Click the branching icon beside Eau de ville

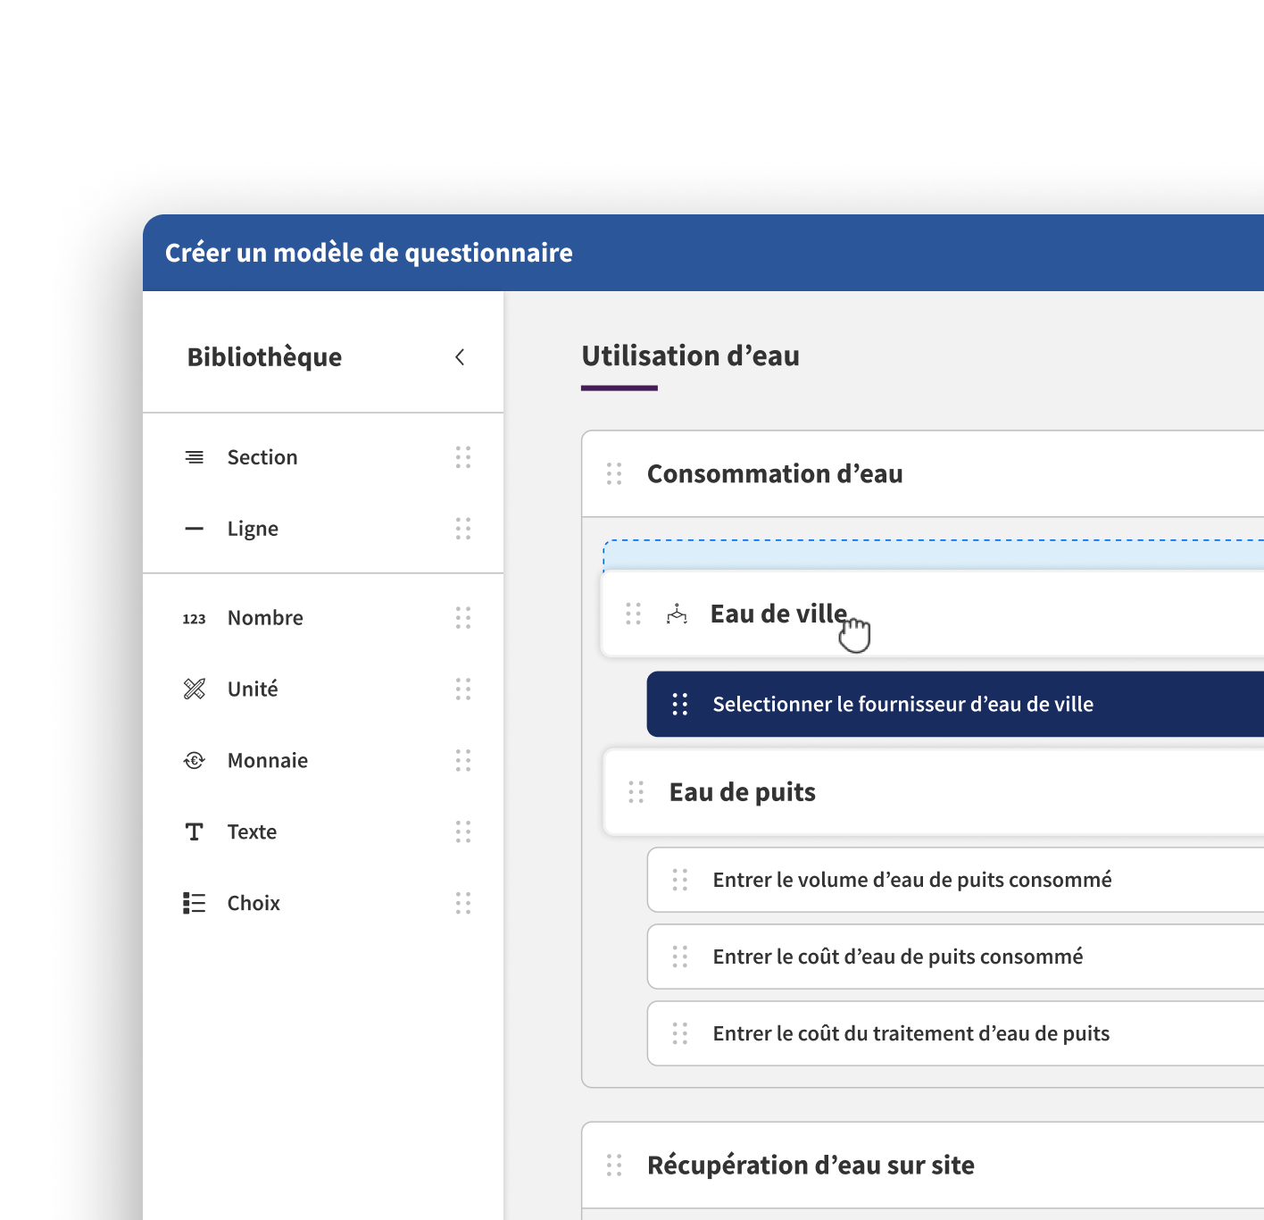(x=678, y=614)
